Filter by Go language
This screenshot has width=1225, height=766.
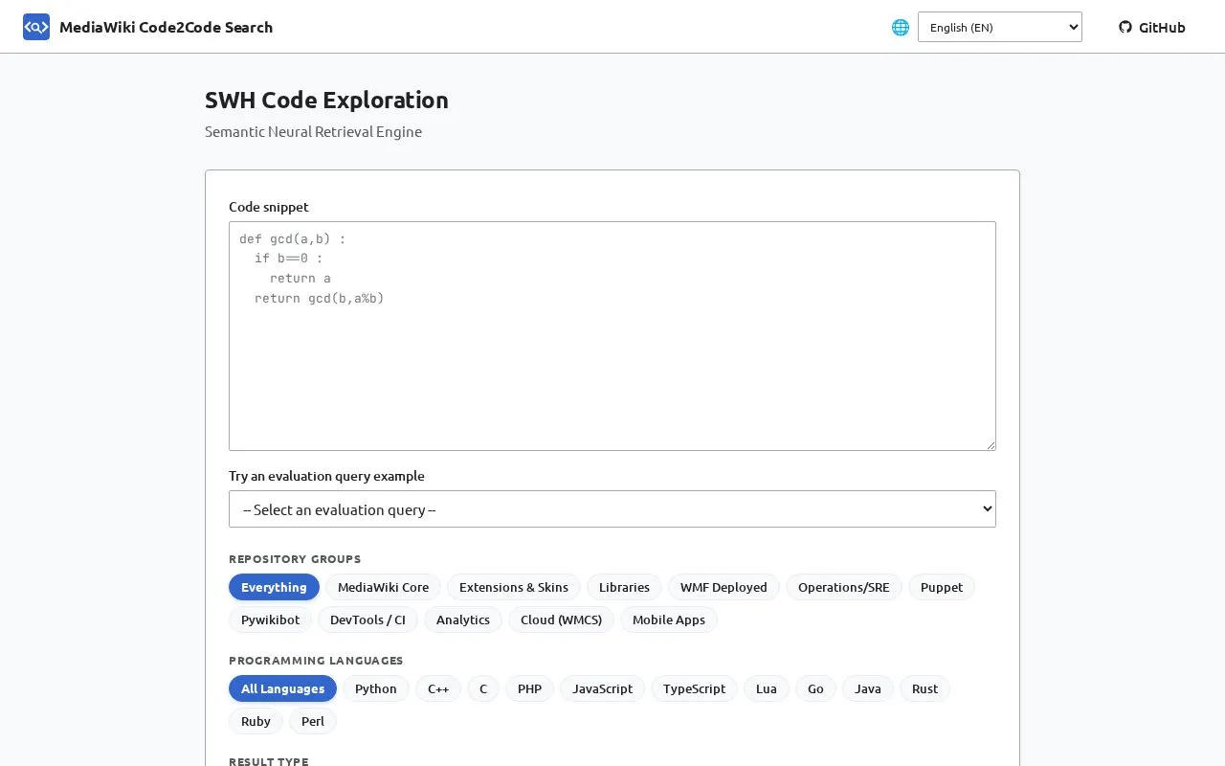point(815,688)
